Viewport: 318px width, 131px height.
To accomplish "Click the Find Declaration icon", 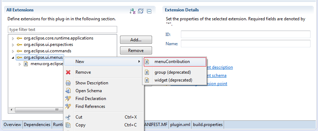I will pos(68,99).
